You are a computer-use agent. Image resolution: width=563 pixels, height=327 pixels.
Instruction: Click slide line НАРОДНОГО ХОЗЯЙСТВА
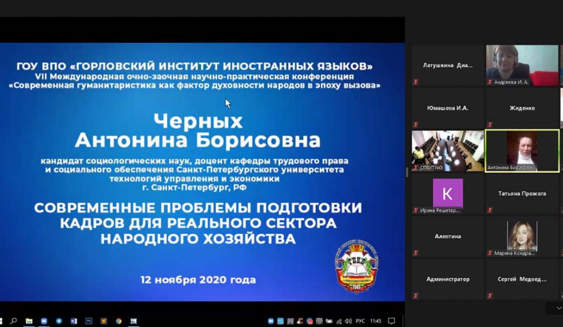click(198, 239)
